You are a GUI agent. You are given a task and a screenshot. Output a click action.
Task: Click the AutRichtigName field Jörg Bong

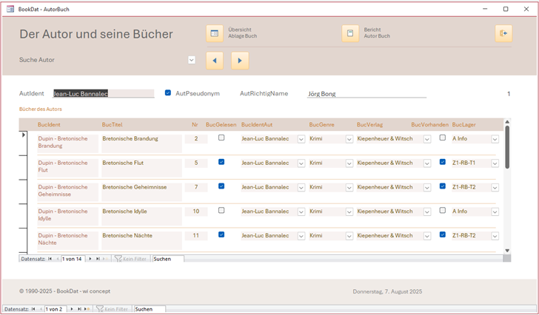tap(366, 94)
